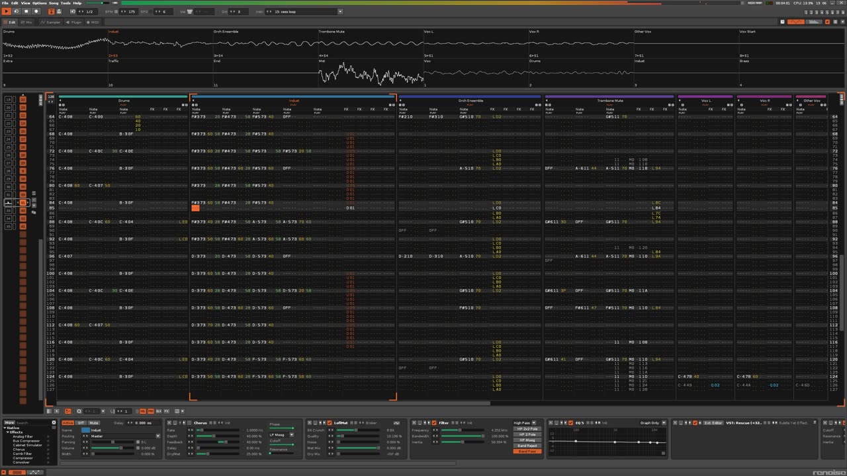Open the Song menu

pos(54,3)
